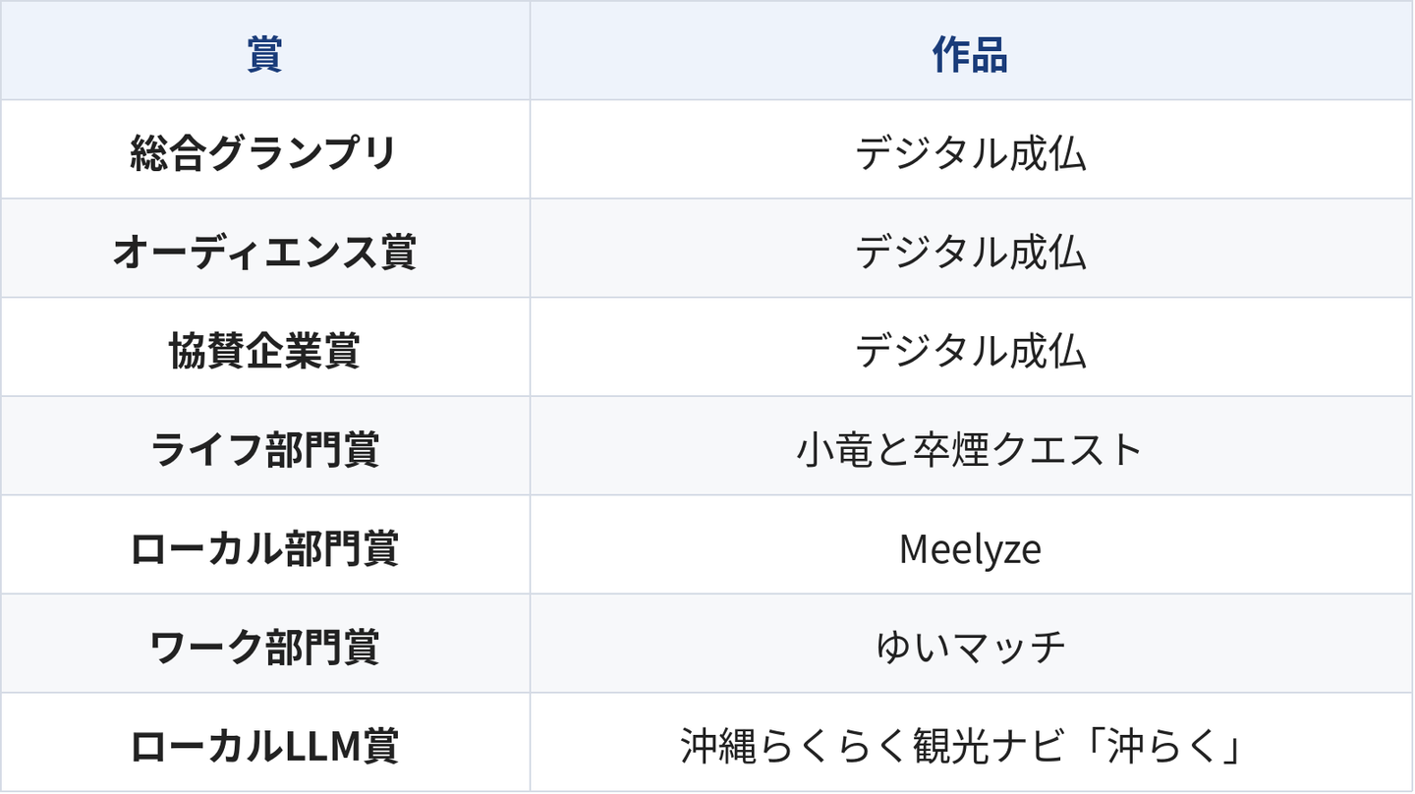Viewport: 1415px width, 794px height.
Task: Select the 協賛企業賞 cell
Action: tap(265, 348)
